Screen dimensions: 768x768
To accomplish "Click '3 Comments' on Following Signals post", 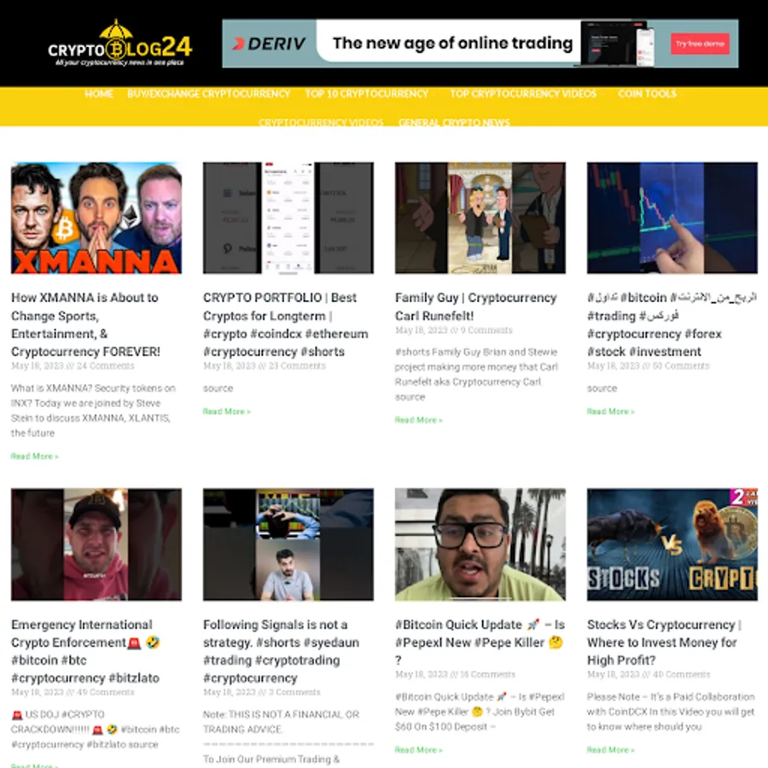I will click(294, 692).
